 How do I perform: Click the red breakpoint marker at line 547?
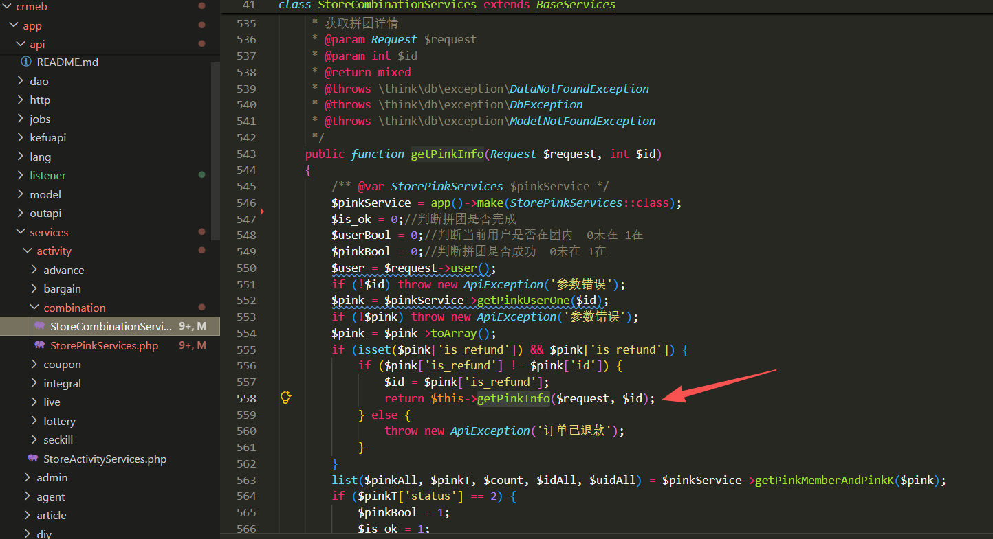[x=262, y=211]
